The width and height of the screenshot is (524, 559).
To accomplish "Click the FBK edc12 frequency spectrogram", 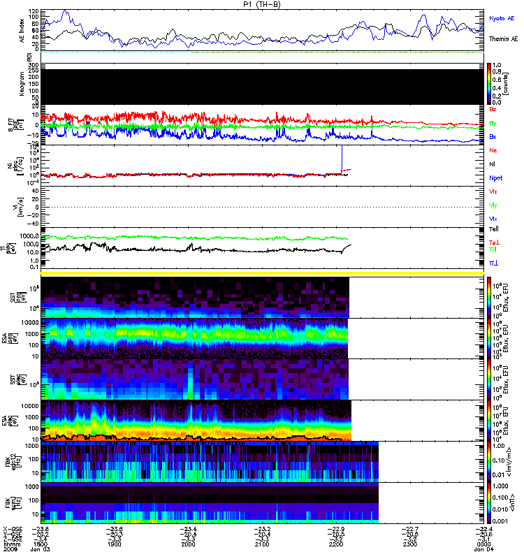I will click(x=210, y=462).
